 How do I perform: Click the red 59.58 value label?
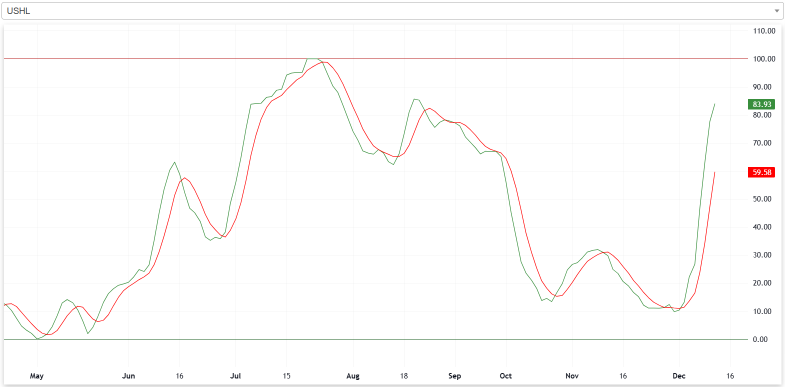click(x=761, y=172)
